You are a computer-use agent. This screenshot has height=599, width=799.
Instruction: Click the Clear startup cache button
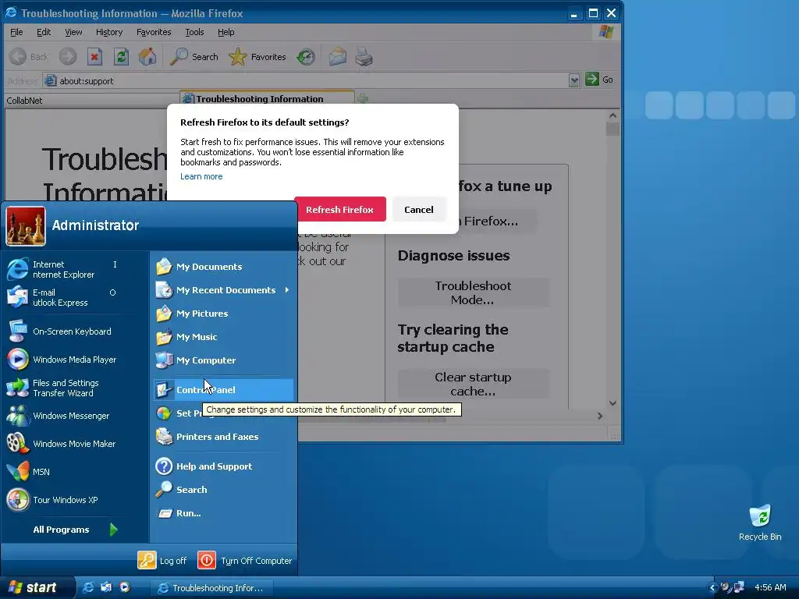click(x=474, y=384)
